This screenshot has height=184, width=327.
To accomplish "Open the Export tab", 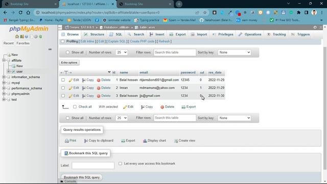I will click(x=177, y=34).
